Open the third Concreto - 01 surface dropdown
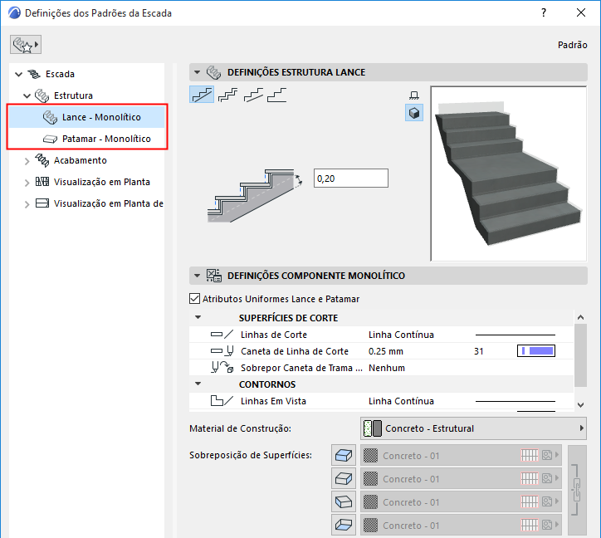The image size is (601, 538). [x=461, y=501]
